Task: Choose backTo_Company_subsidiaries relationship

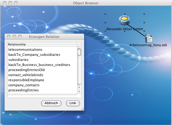Action: 34,55
